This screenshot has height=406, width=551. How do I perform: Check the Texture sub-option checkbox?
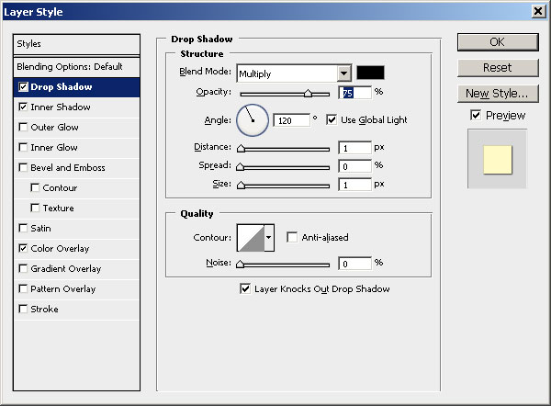[35, 208]
